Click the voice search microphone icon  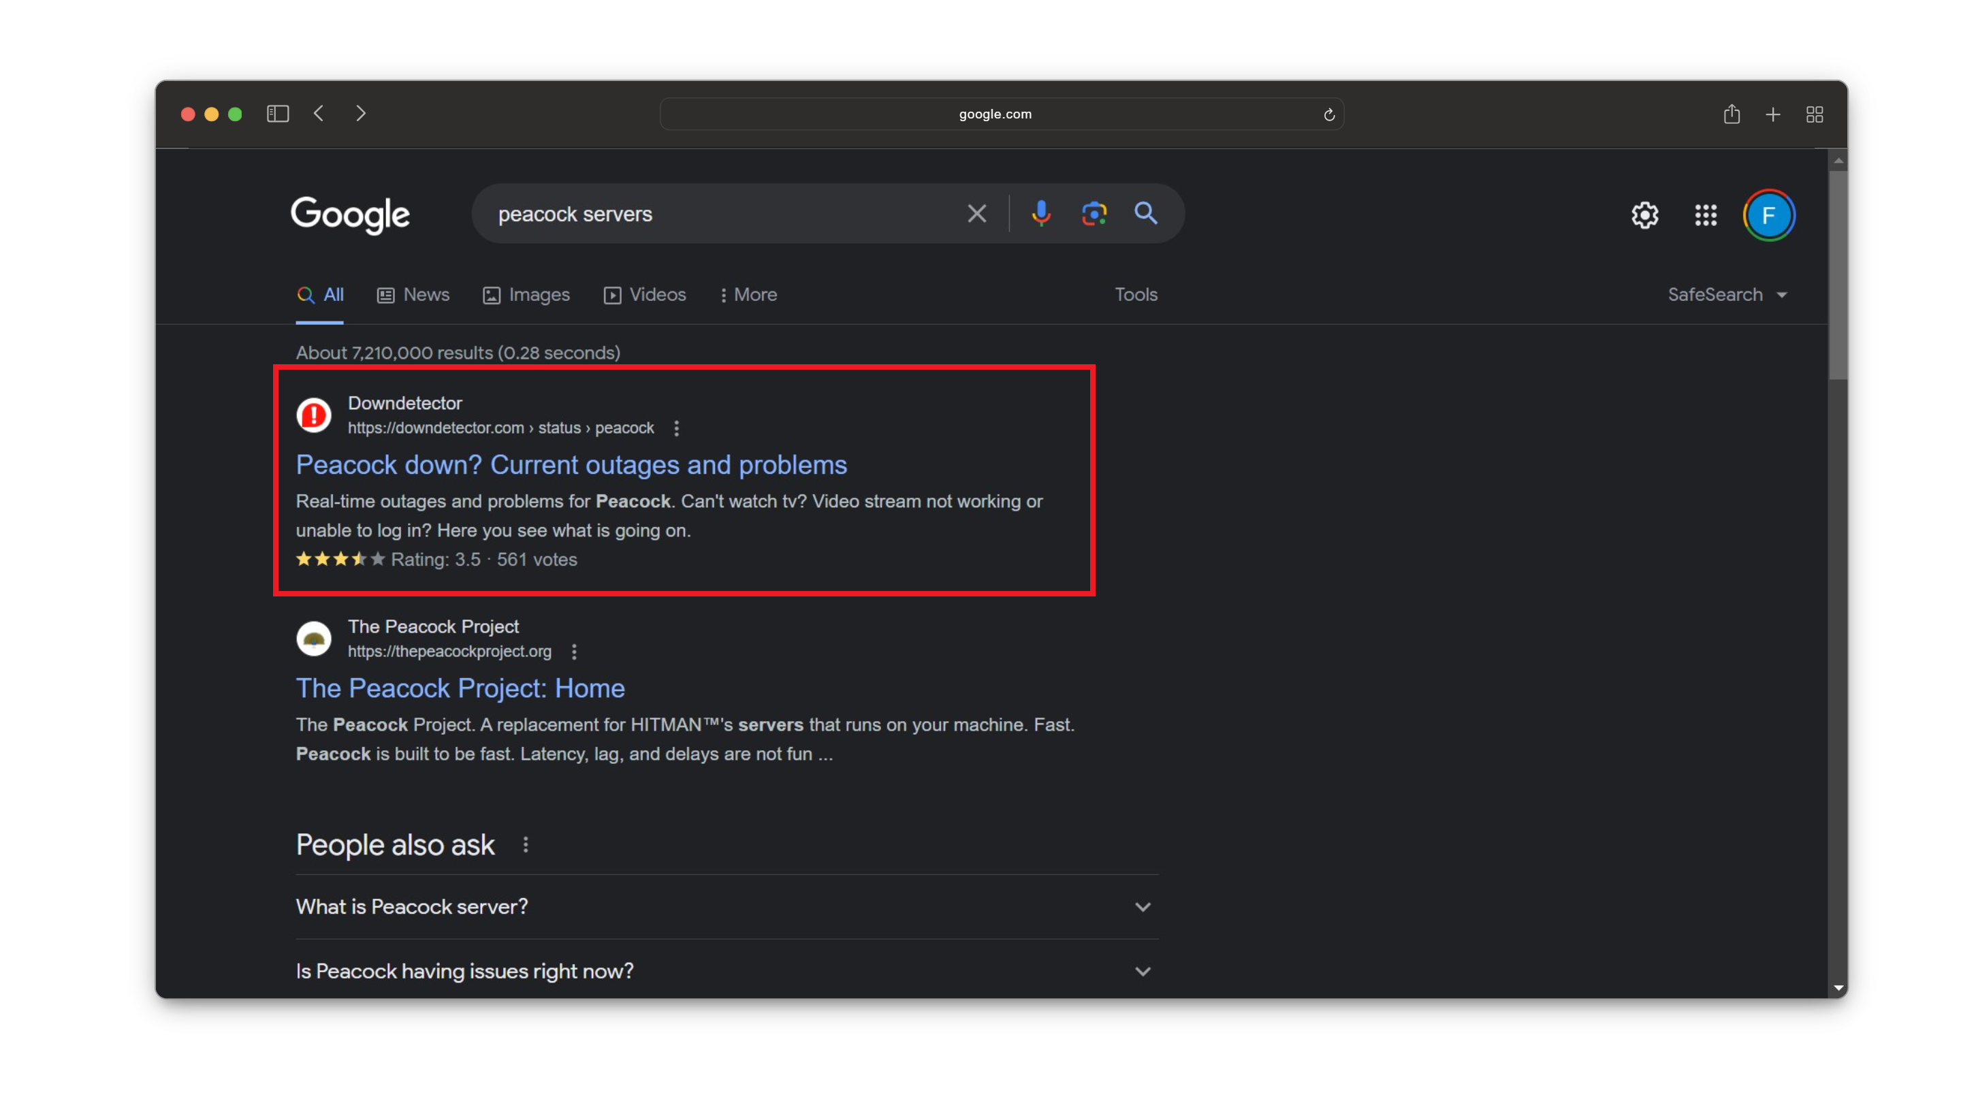click(1040, 214)
